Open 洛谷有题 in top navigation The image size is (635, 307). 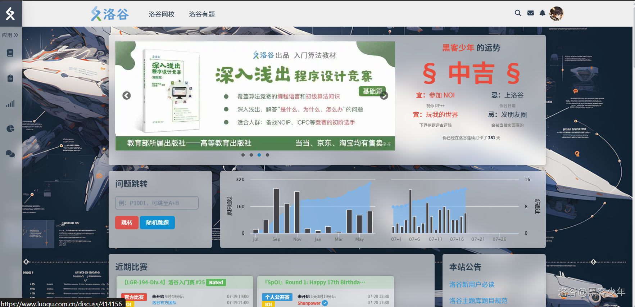click(202, 14)
